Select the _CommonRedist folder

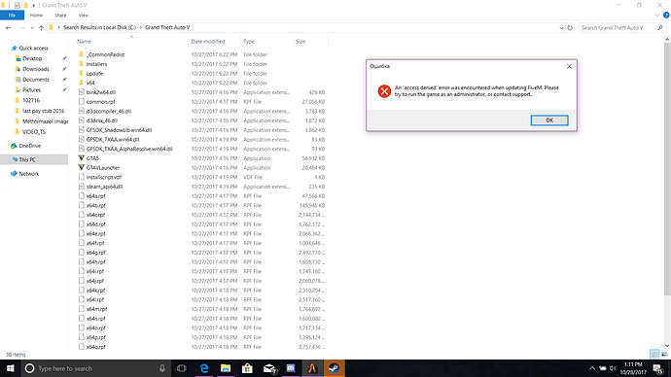105,54
